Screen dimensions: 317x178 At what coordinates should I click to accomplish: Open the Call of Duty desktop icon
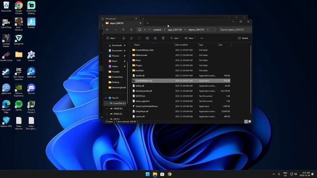click(6, 23)
